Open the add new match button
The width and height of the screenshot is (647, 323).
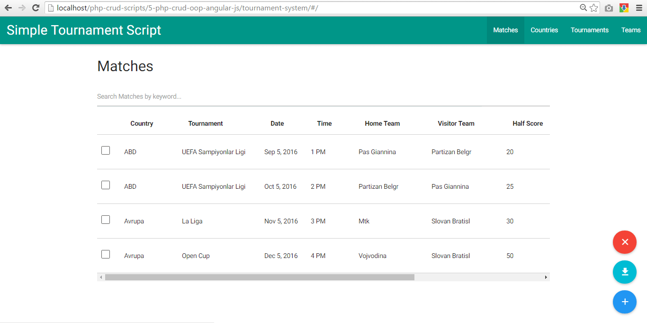(x=624, y=302)
